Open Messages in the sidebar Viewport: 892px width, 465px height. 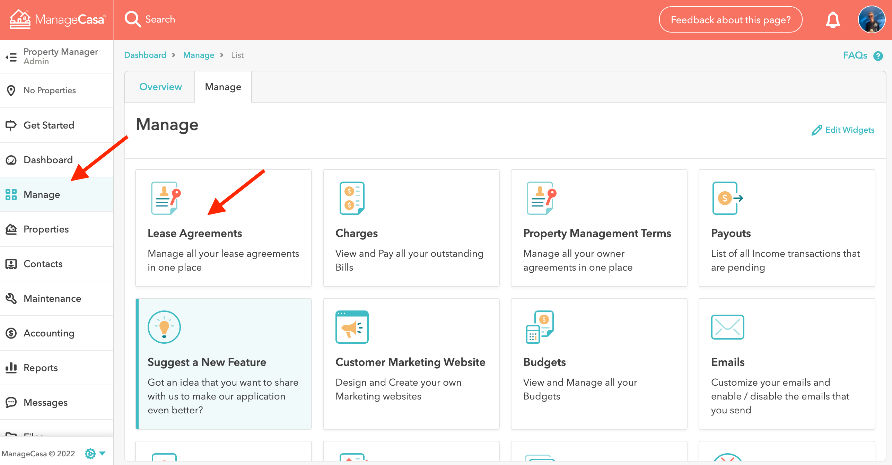56,402
